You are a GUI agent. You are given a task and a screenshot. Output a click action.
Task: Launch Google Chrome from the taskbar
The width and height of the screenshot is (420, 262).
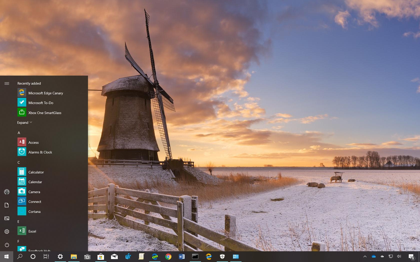click(x=168, y=257)
